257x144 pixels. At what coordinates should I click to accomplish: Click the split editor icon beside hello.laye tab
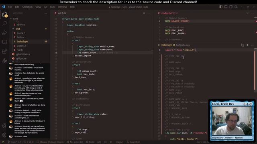coord(243,45)
